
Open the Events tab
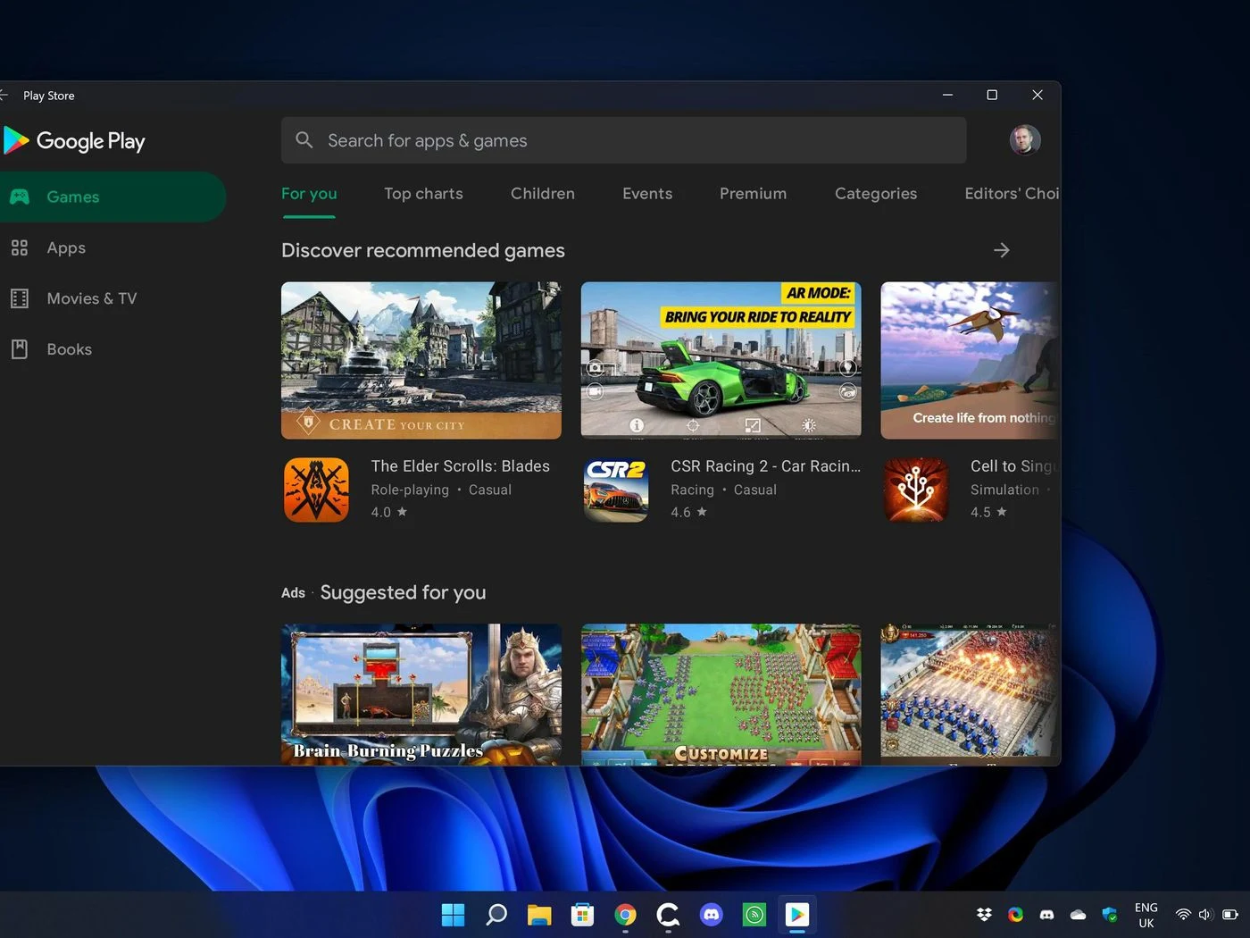[647, 194]
